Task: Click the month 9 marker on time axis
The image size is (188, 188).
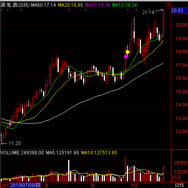Action: pos(93,186)
